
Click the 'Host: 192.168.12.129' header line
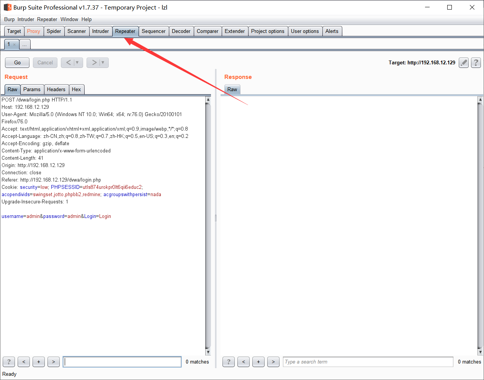(x=25, y=107)
